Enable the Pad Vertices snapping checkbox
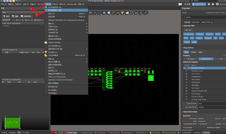 coord(186,82)
